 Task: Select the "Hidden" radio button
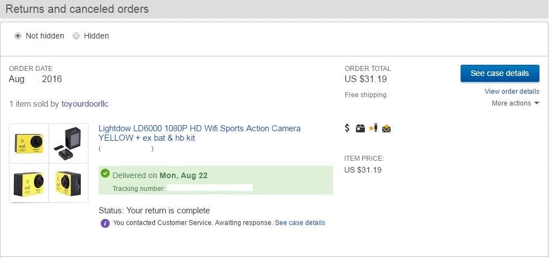(x=76, y=36)
